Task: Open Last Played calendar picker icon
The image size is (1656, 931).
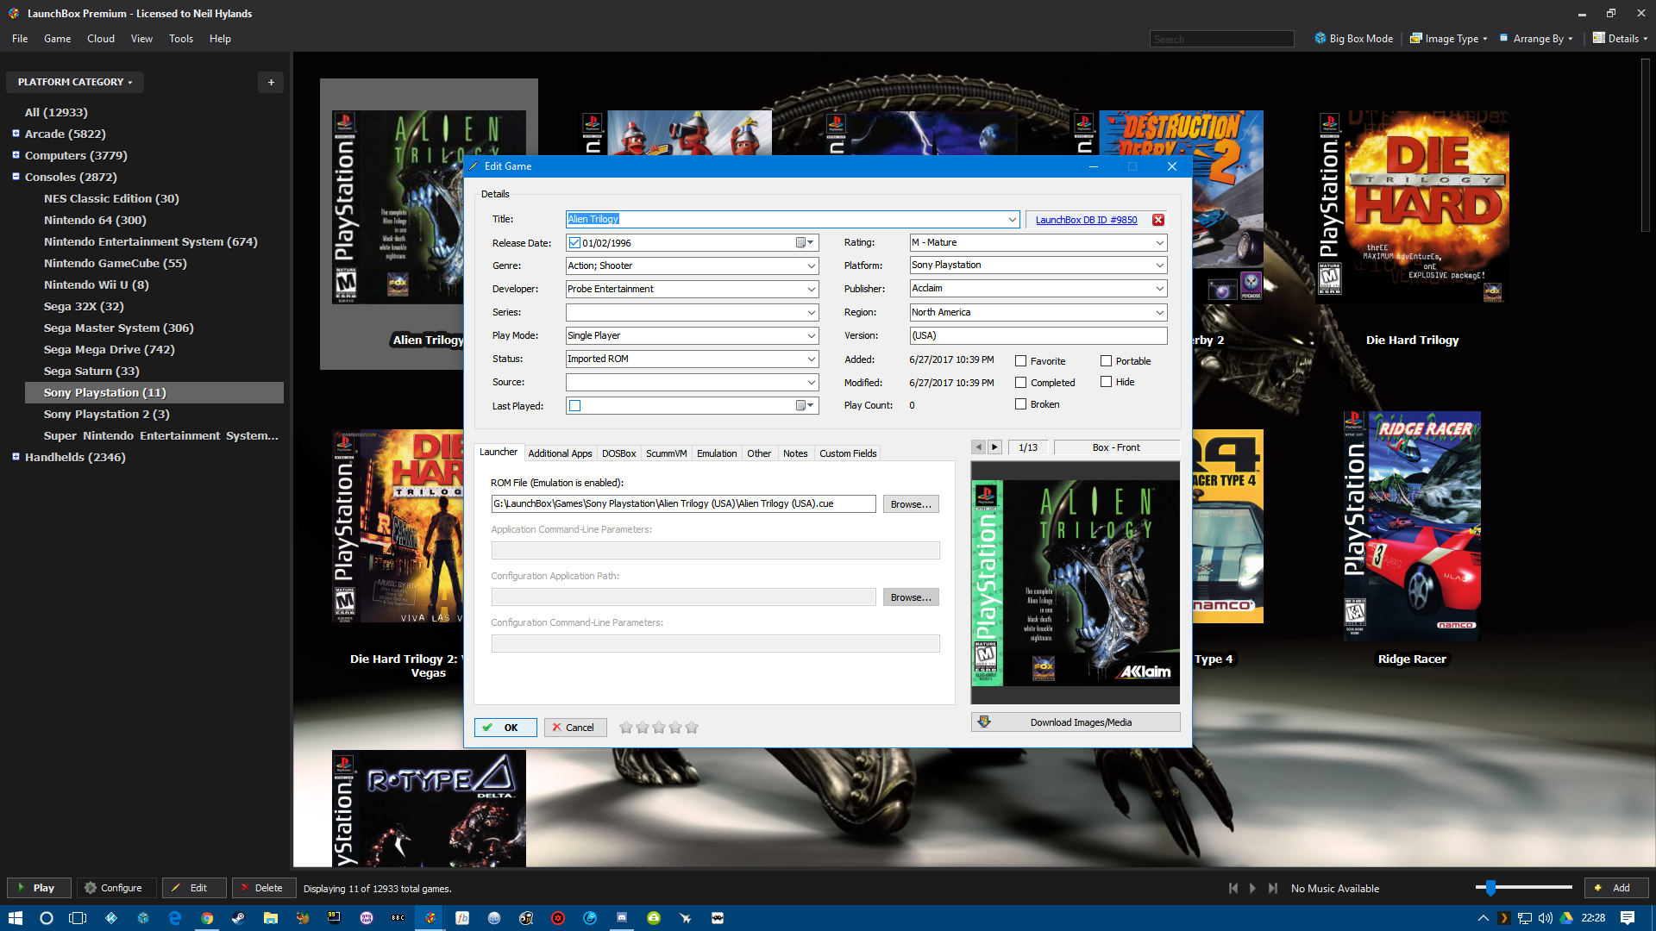Action: (x=805, y=406)
